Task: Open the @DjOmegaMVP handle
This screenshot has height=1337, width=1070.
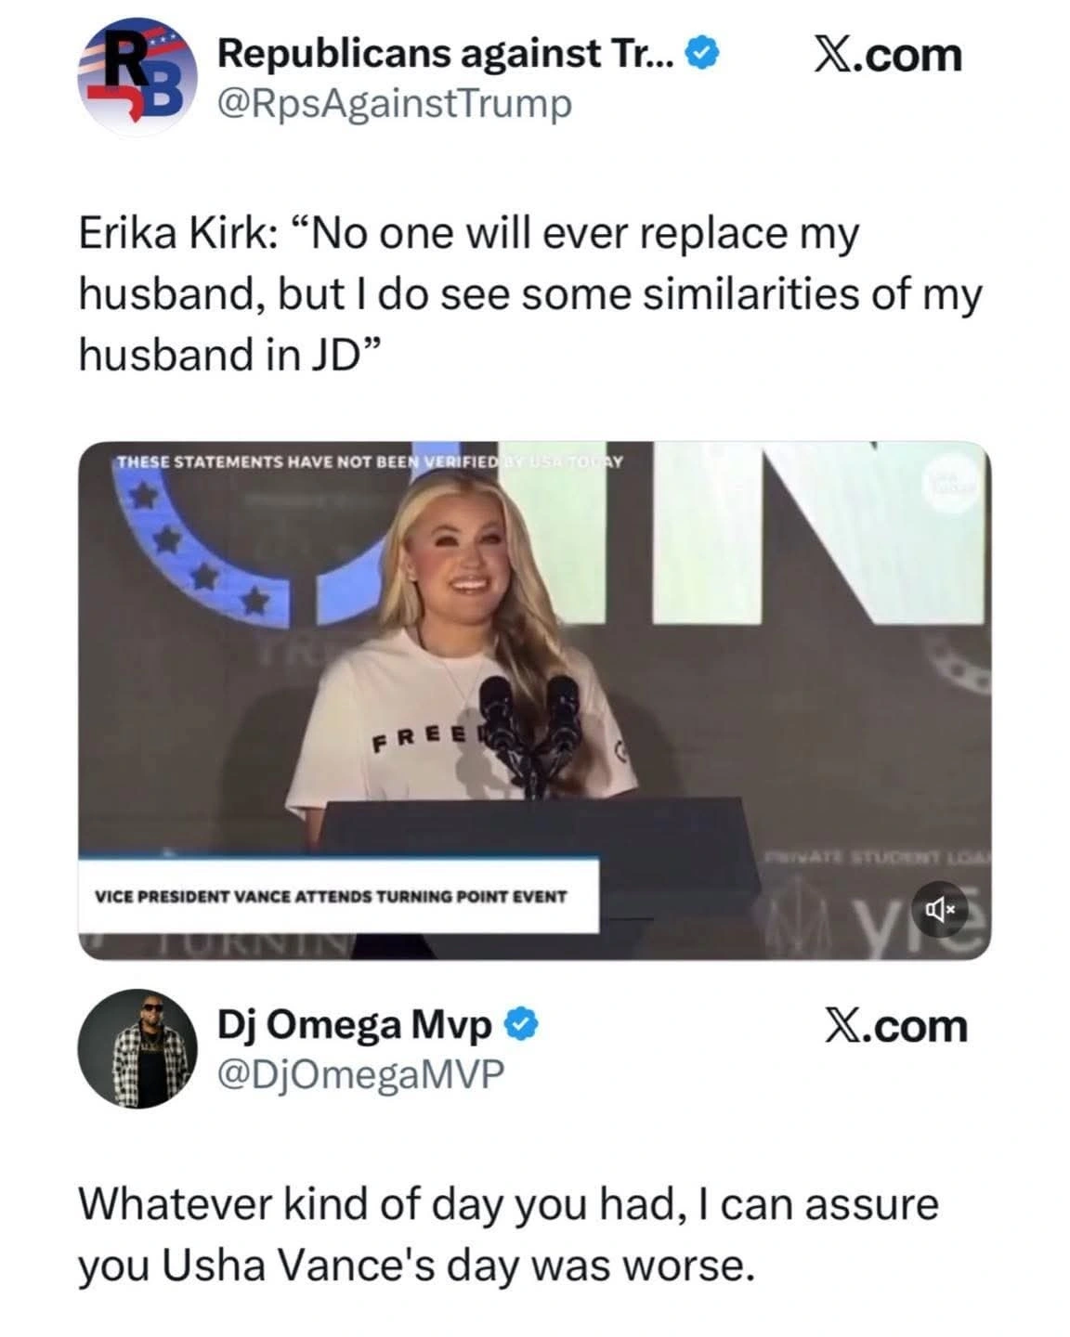Action: point(360,1074)
